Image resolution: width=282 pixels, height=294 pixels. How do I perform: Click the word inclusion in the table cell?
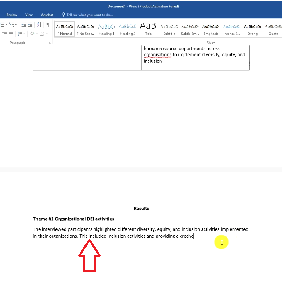[x=153, y=61]
